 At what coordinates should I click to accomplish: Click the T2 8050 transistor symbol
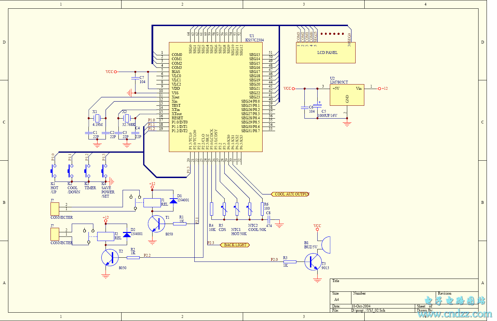110,258
